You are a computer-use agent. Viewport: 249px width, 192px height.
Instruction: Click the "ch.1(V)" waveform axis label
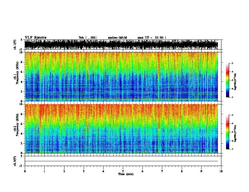click(x=15, y=45)
